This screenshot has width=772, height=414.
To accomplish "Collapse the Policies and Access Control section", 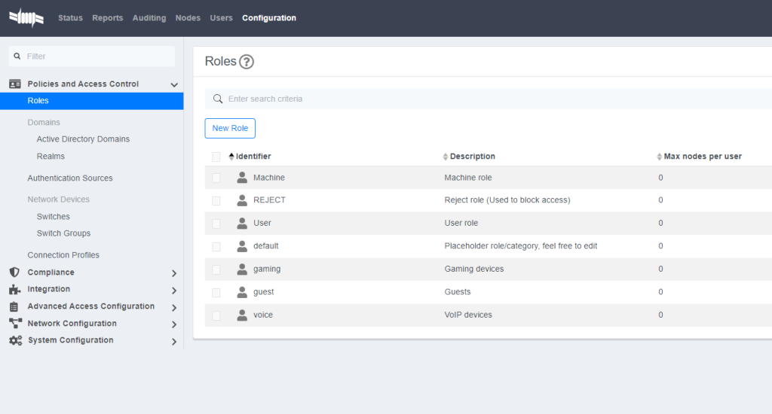I will coord(174,85).
